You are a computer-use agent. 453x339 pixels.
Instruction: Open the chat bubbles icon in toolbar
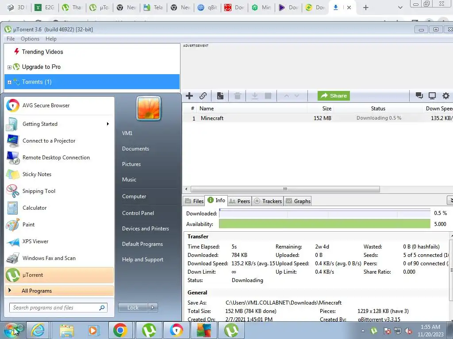419,96
